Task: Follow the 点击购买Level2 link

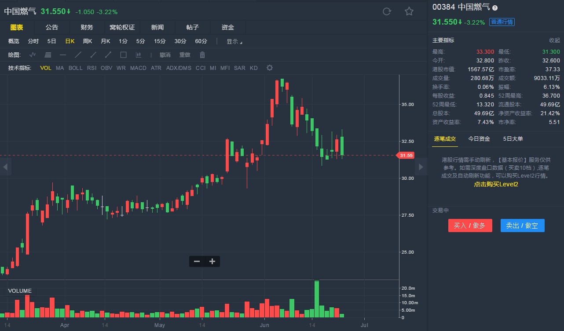Action: tap(496, 185)
